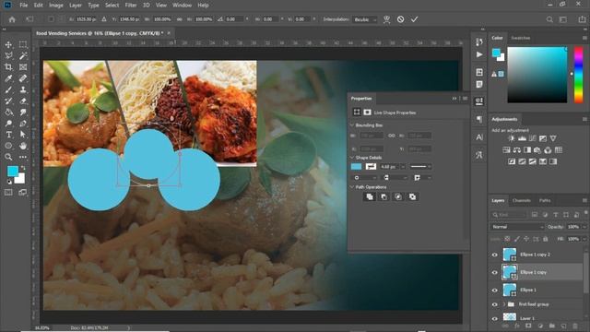590x332 pixels.
Task: Select the Ellipse 1 copy 2 layer name
Action: click(535, 255)
